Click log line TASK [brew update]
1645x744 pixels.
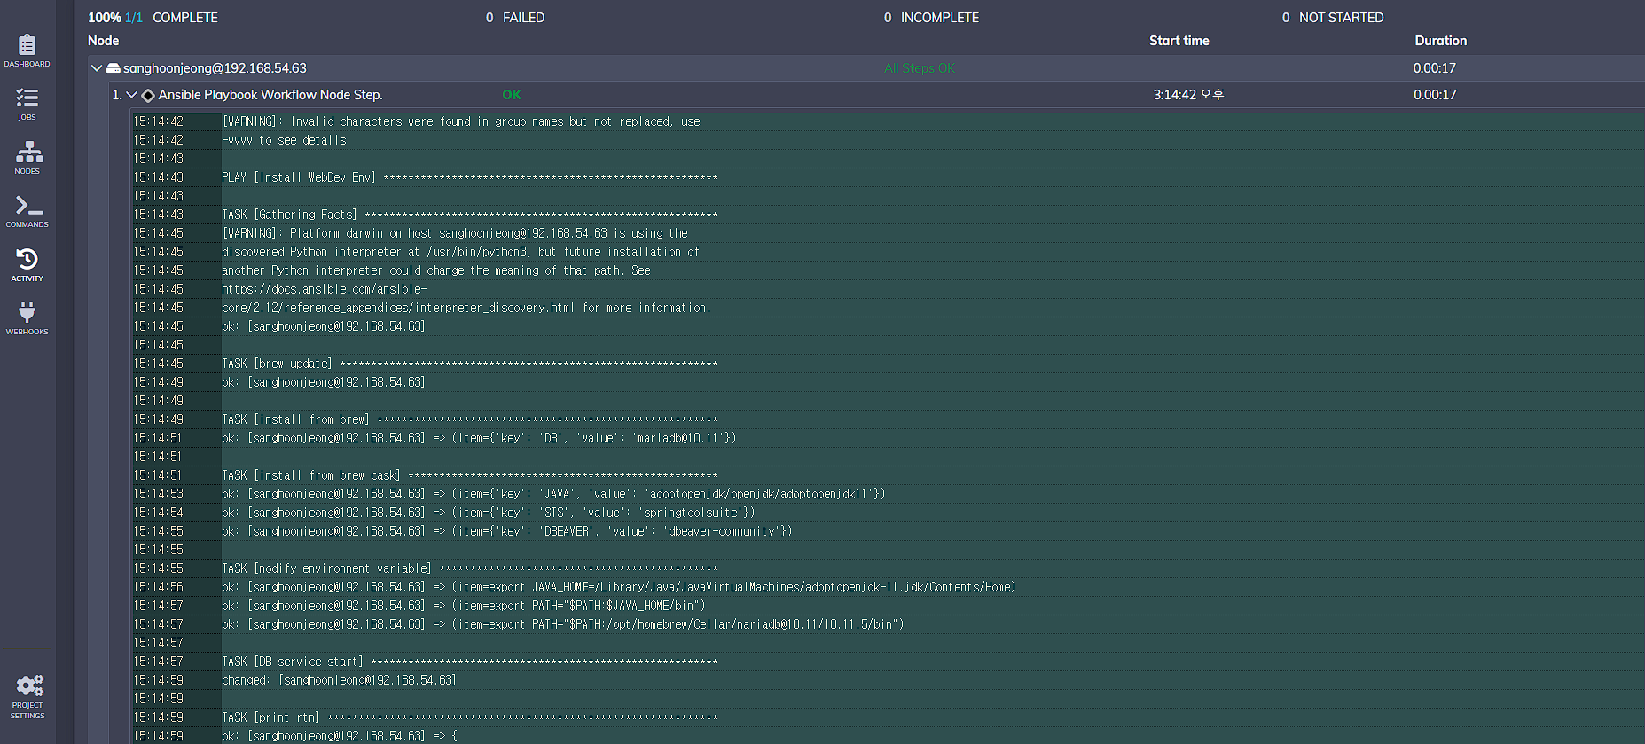[469, 364]
